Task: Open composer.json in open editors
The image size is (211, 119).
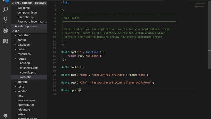Action: (x=27, y=13)
